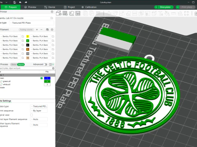This screenshot has height=147, width=197.
Task: Select the Move tool
Action: (109, 13)
